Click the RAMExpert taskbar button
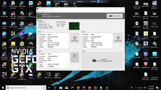The width and height of the screenshot is (161, 90). [x=107, y=88]
